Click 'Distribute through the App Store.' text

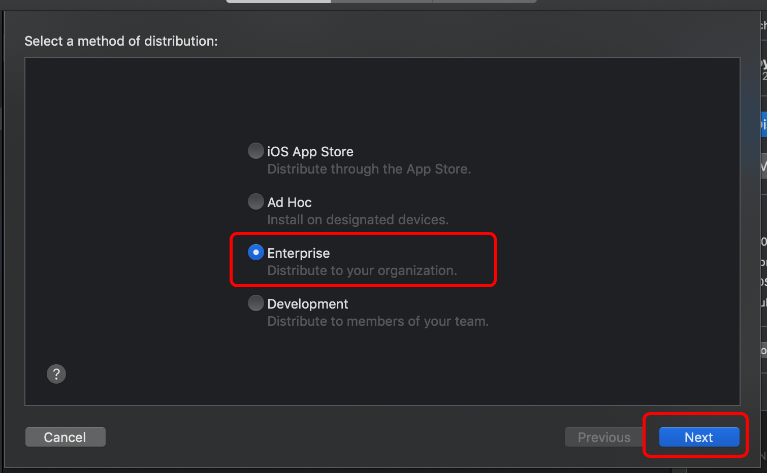[369, 169]
